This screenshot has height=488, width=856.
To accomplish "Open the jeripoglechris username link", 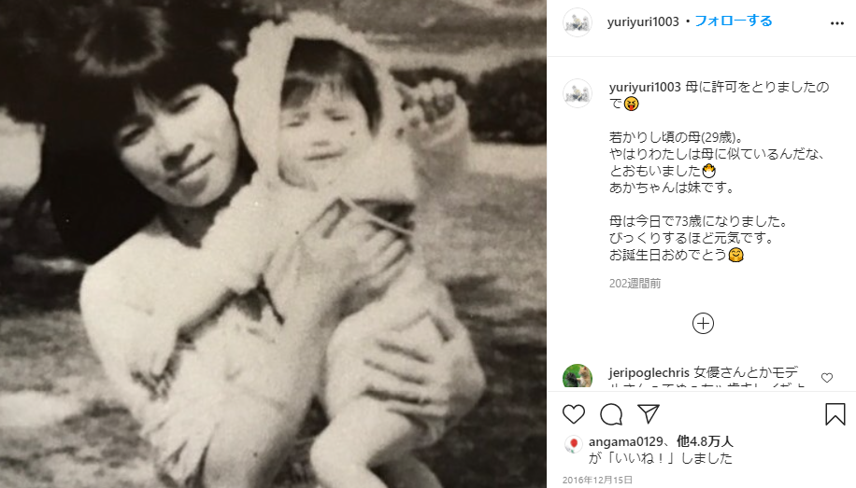I will 649,373.
